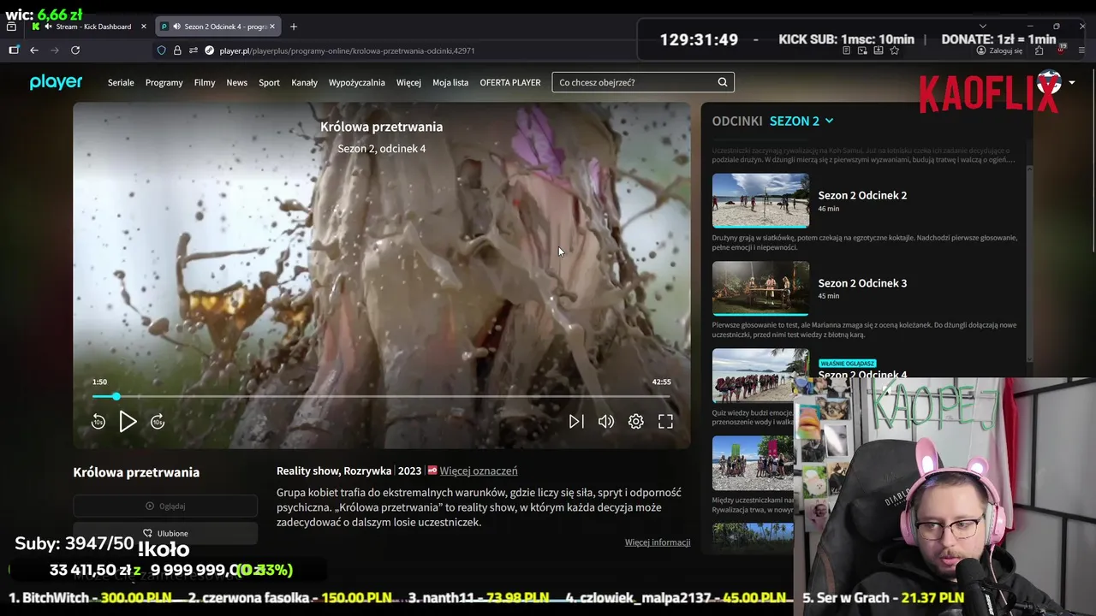Open Wypożyczalnia
The height and width of the screenshot is (616, 1096).
click(x=357, y=83)
